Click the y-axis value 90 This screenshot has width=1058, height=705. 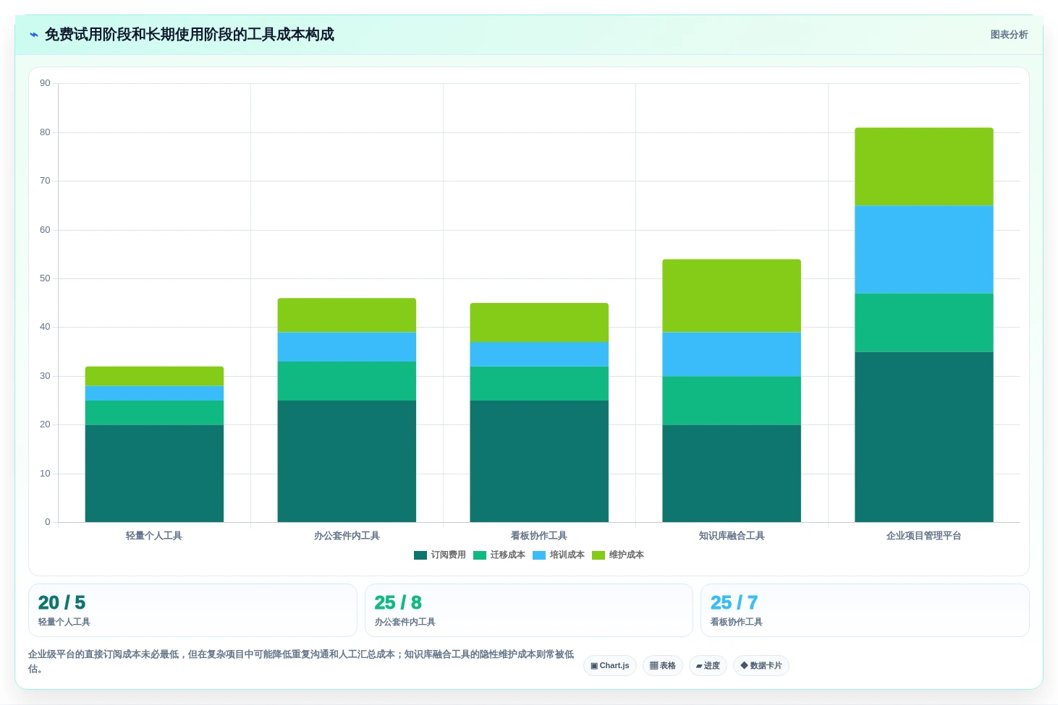pyautogui.click(x=45, y=84)
